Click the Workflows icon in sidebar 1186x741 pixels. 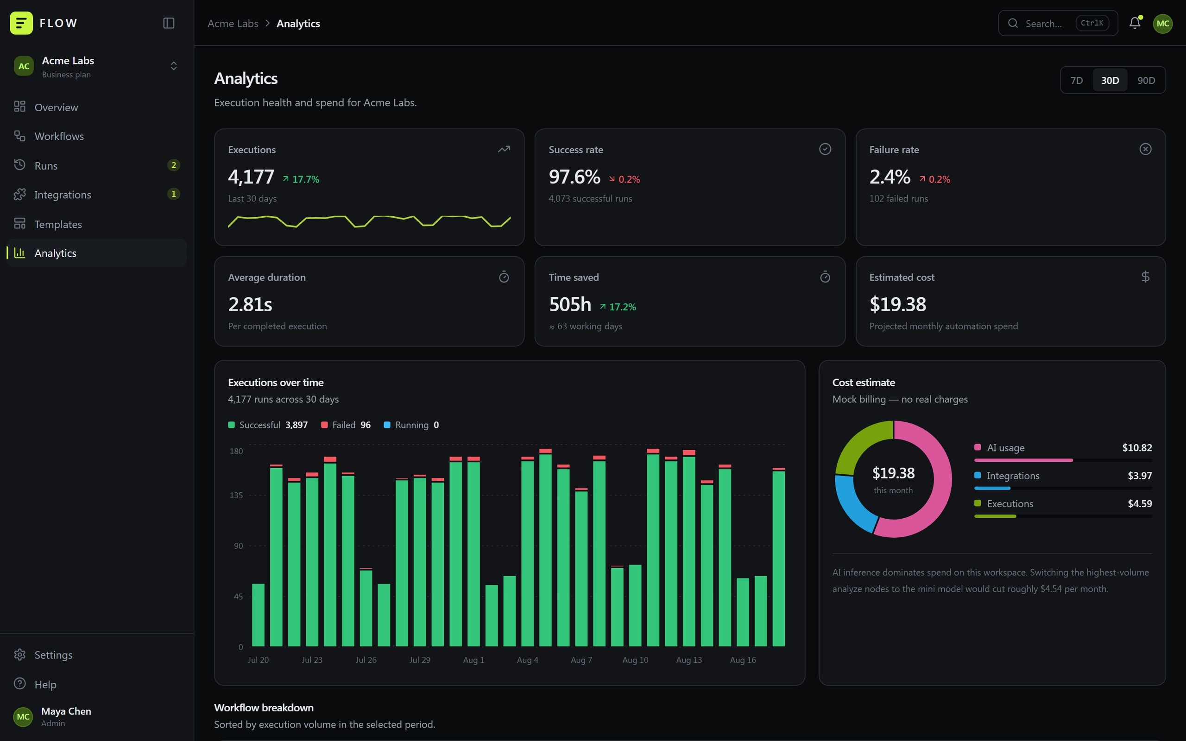pos(19,136)
